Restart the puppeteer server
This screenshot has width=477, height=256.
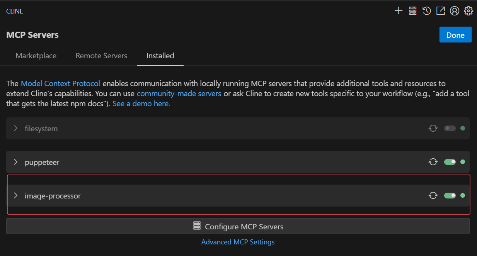pos(433,162)
